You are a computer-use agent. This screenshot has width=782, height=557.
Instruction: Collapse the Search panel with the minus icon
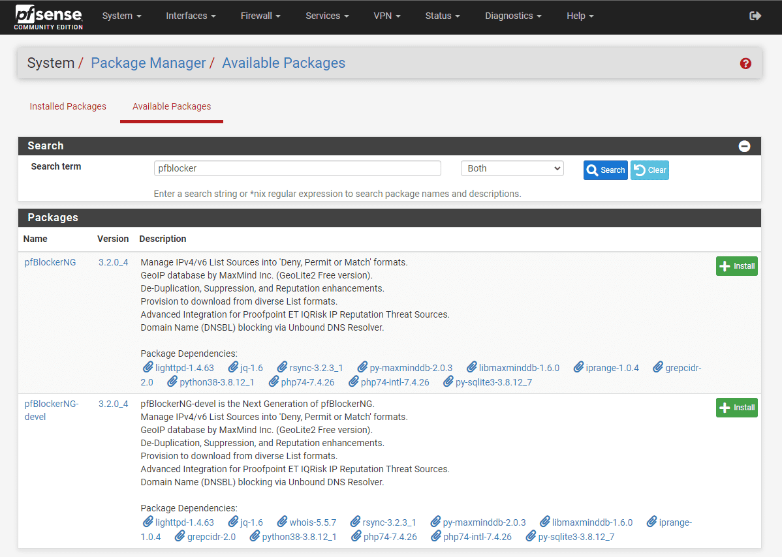click(744, 146)
